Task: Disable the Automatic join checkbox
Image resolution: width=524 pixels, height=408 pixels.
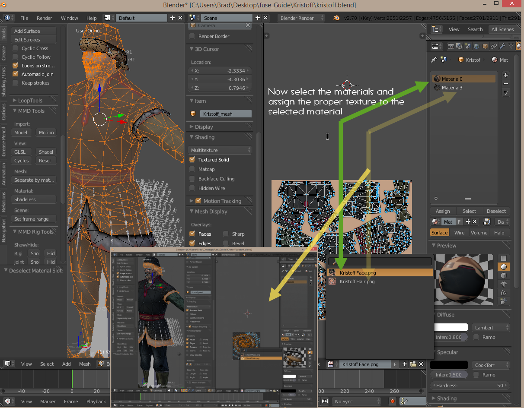Action: (16, 74)
